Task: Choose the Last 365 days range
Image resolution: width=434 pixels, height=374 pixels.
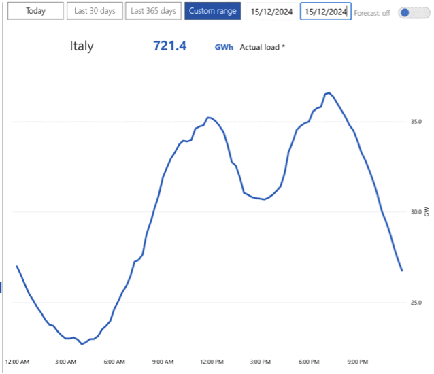Action: point(153,11)
